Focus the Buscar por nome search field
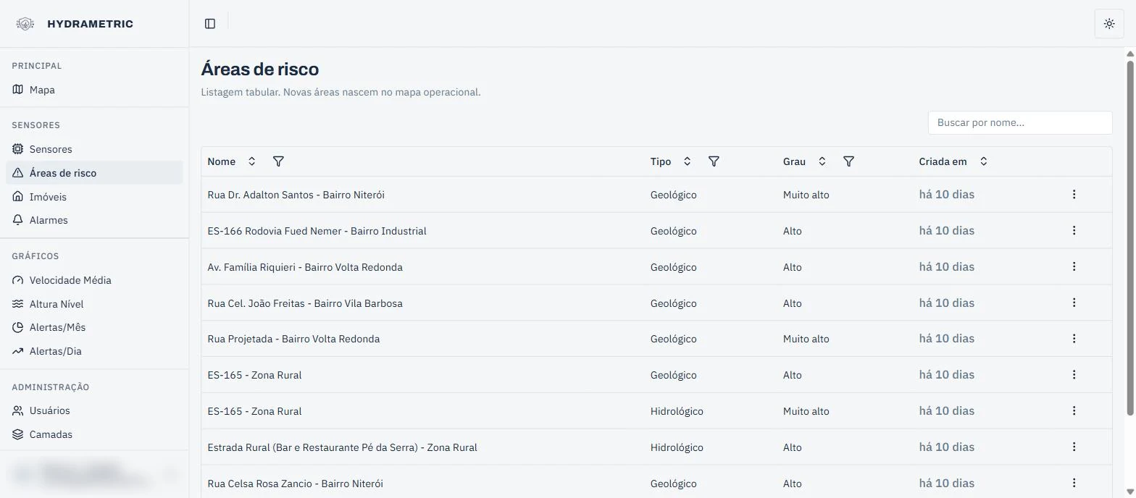Image resolution: width=1136 pixels, height=498 pixels. coord(1020,122)
